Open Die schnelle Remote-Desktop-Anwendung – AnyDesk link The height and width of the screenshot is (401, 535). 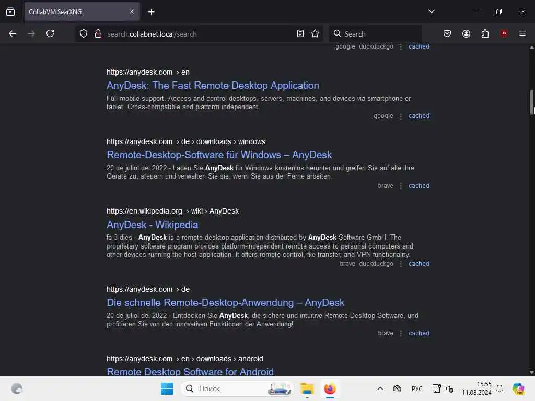pos(225,302)
